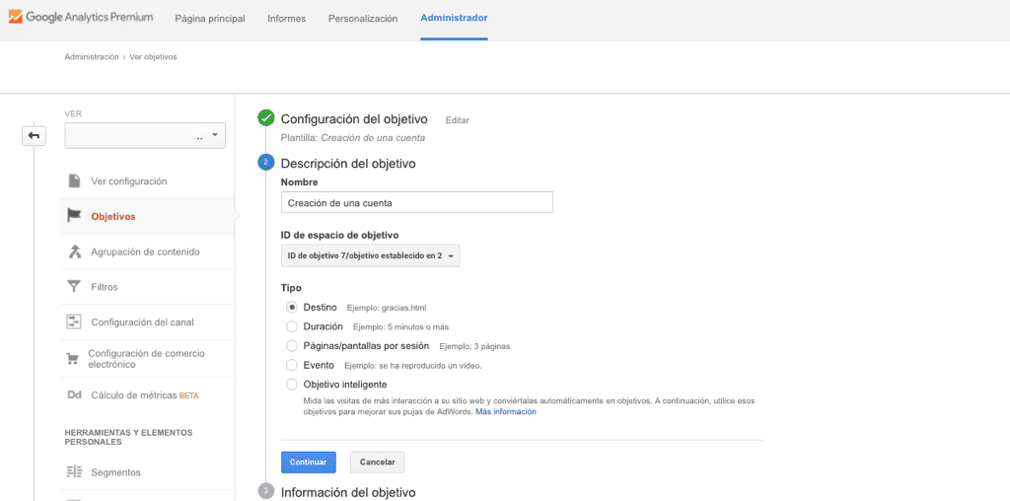Expand the ID de espacio de objetivo dropdown

[371, 256]
